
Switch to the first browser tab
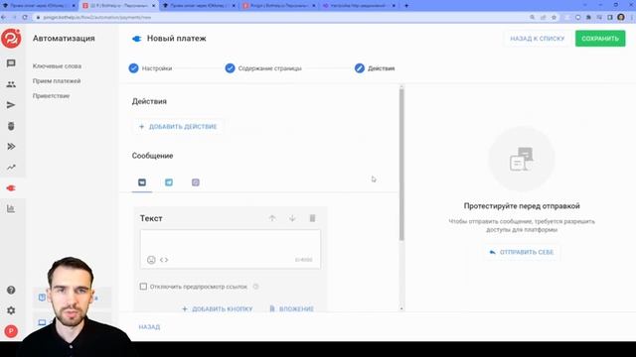click(x=39, y=6)
